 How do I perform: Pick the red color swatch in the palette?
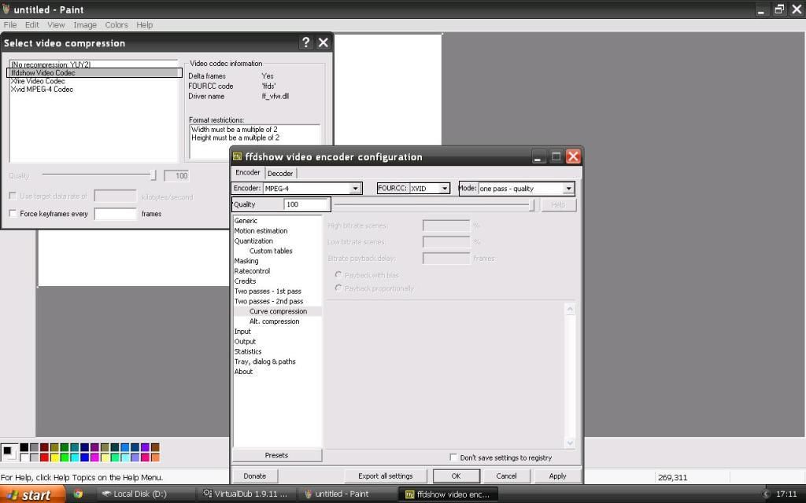45,457
